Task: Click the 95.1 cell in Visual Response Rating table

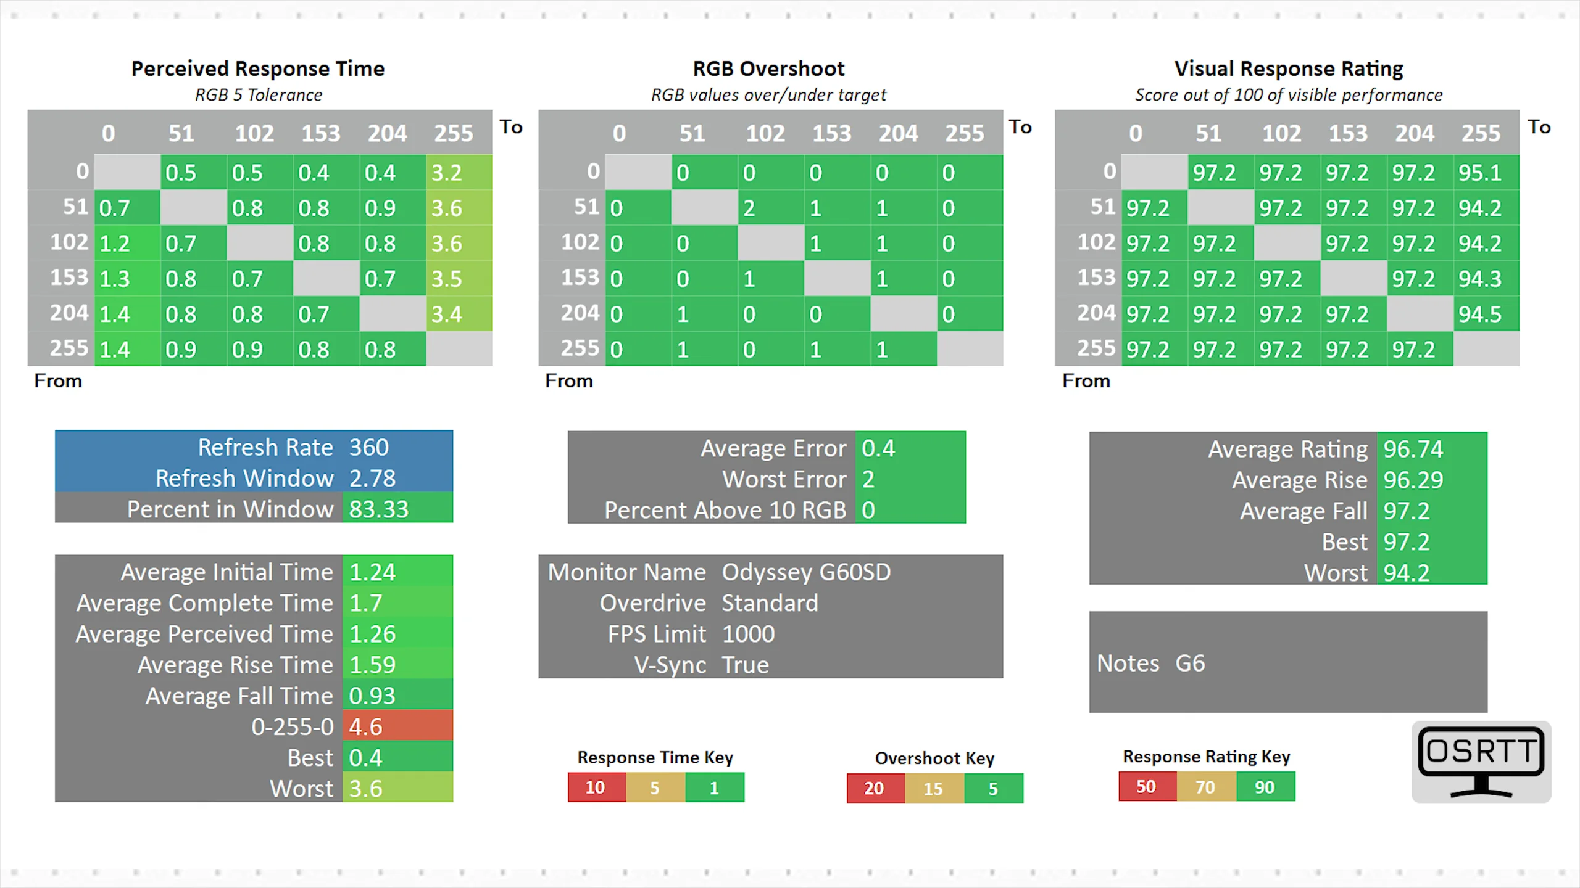Action: 1480,173
